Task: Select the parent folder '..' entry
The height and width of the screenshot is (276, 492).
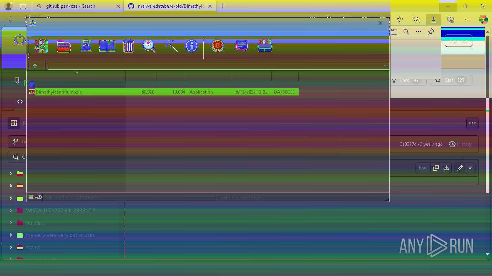Action: coord(32,84)
